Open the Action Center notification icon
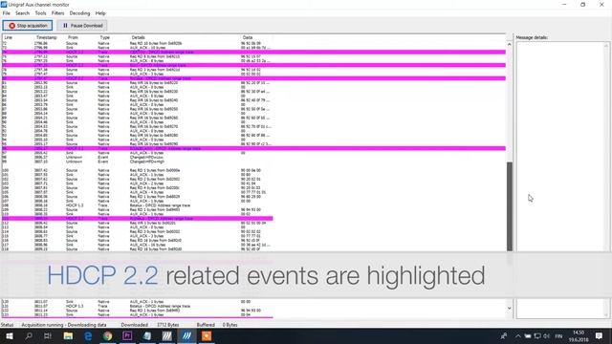This screenshot has height=344, width=612. point(599,335)
